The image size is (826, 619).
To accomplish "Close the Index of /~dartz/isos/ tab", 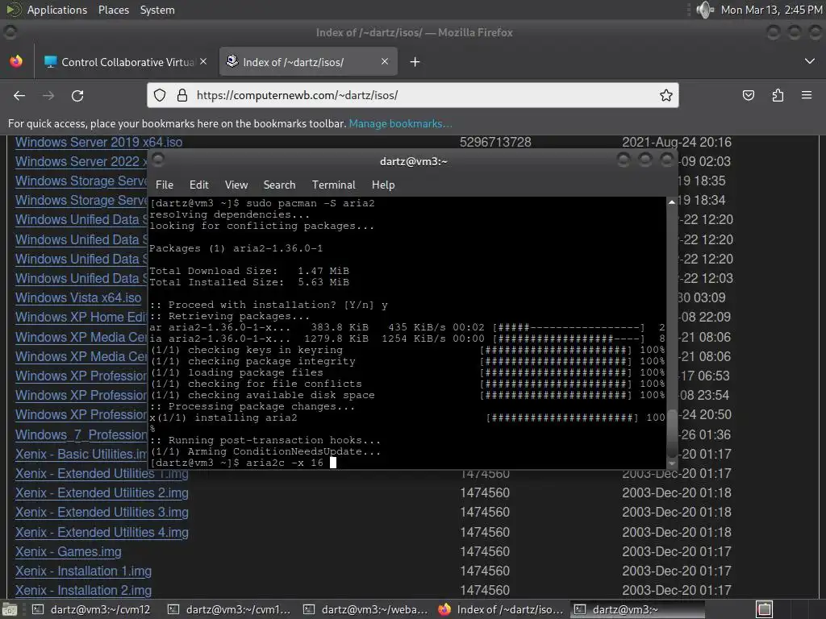I will pos(385,61).
